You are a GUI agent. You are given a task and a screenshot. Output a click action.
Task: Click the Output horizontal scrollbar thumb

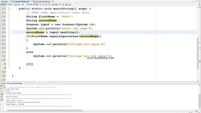coord(45,110)
